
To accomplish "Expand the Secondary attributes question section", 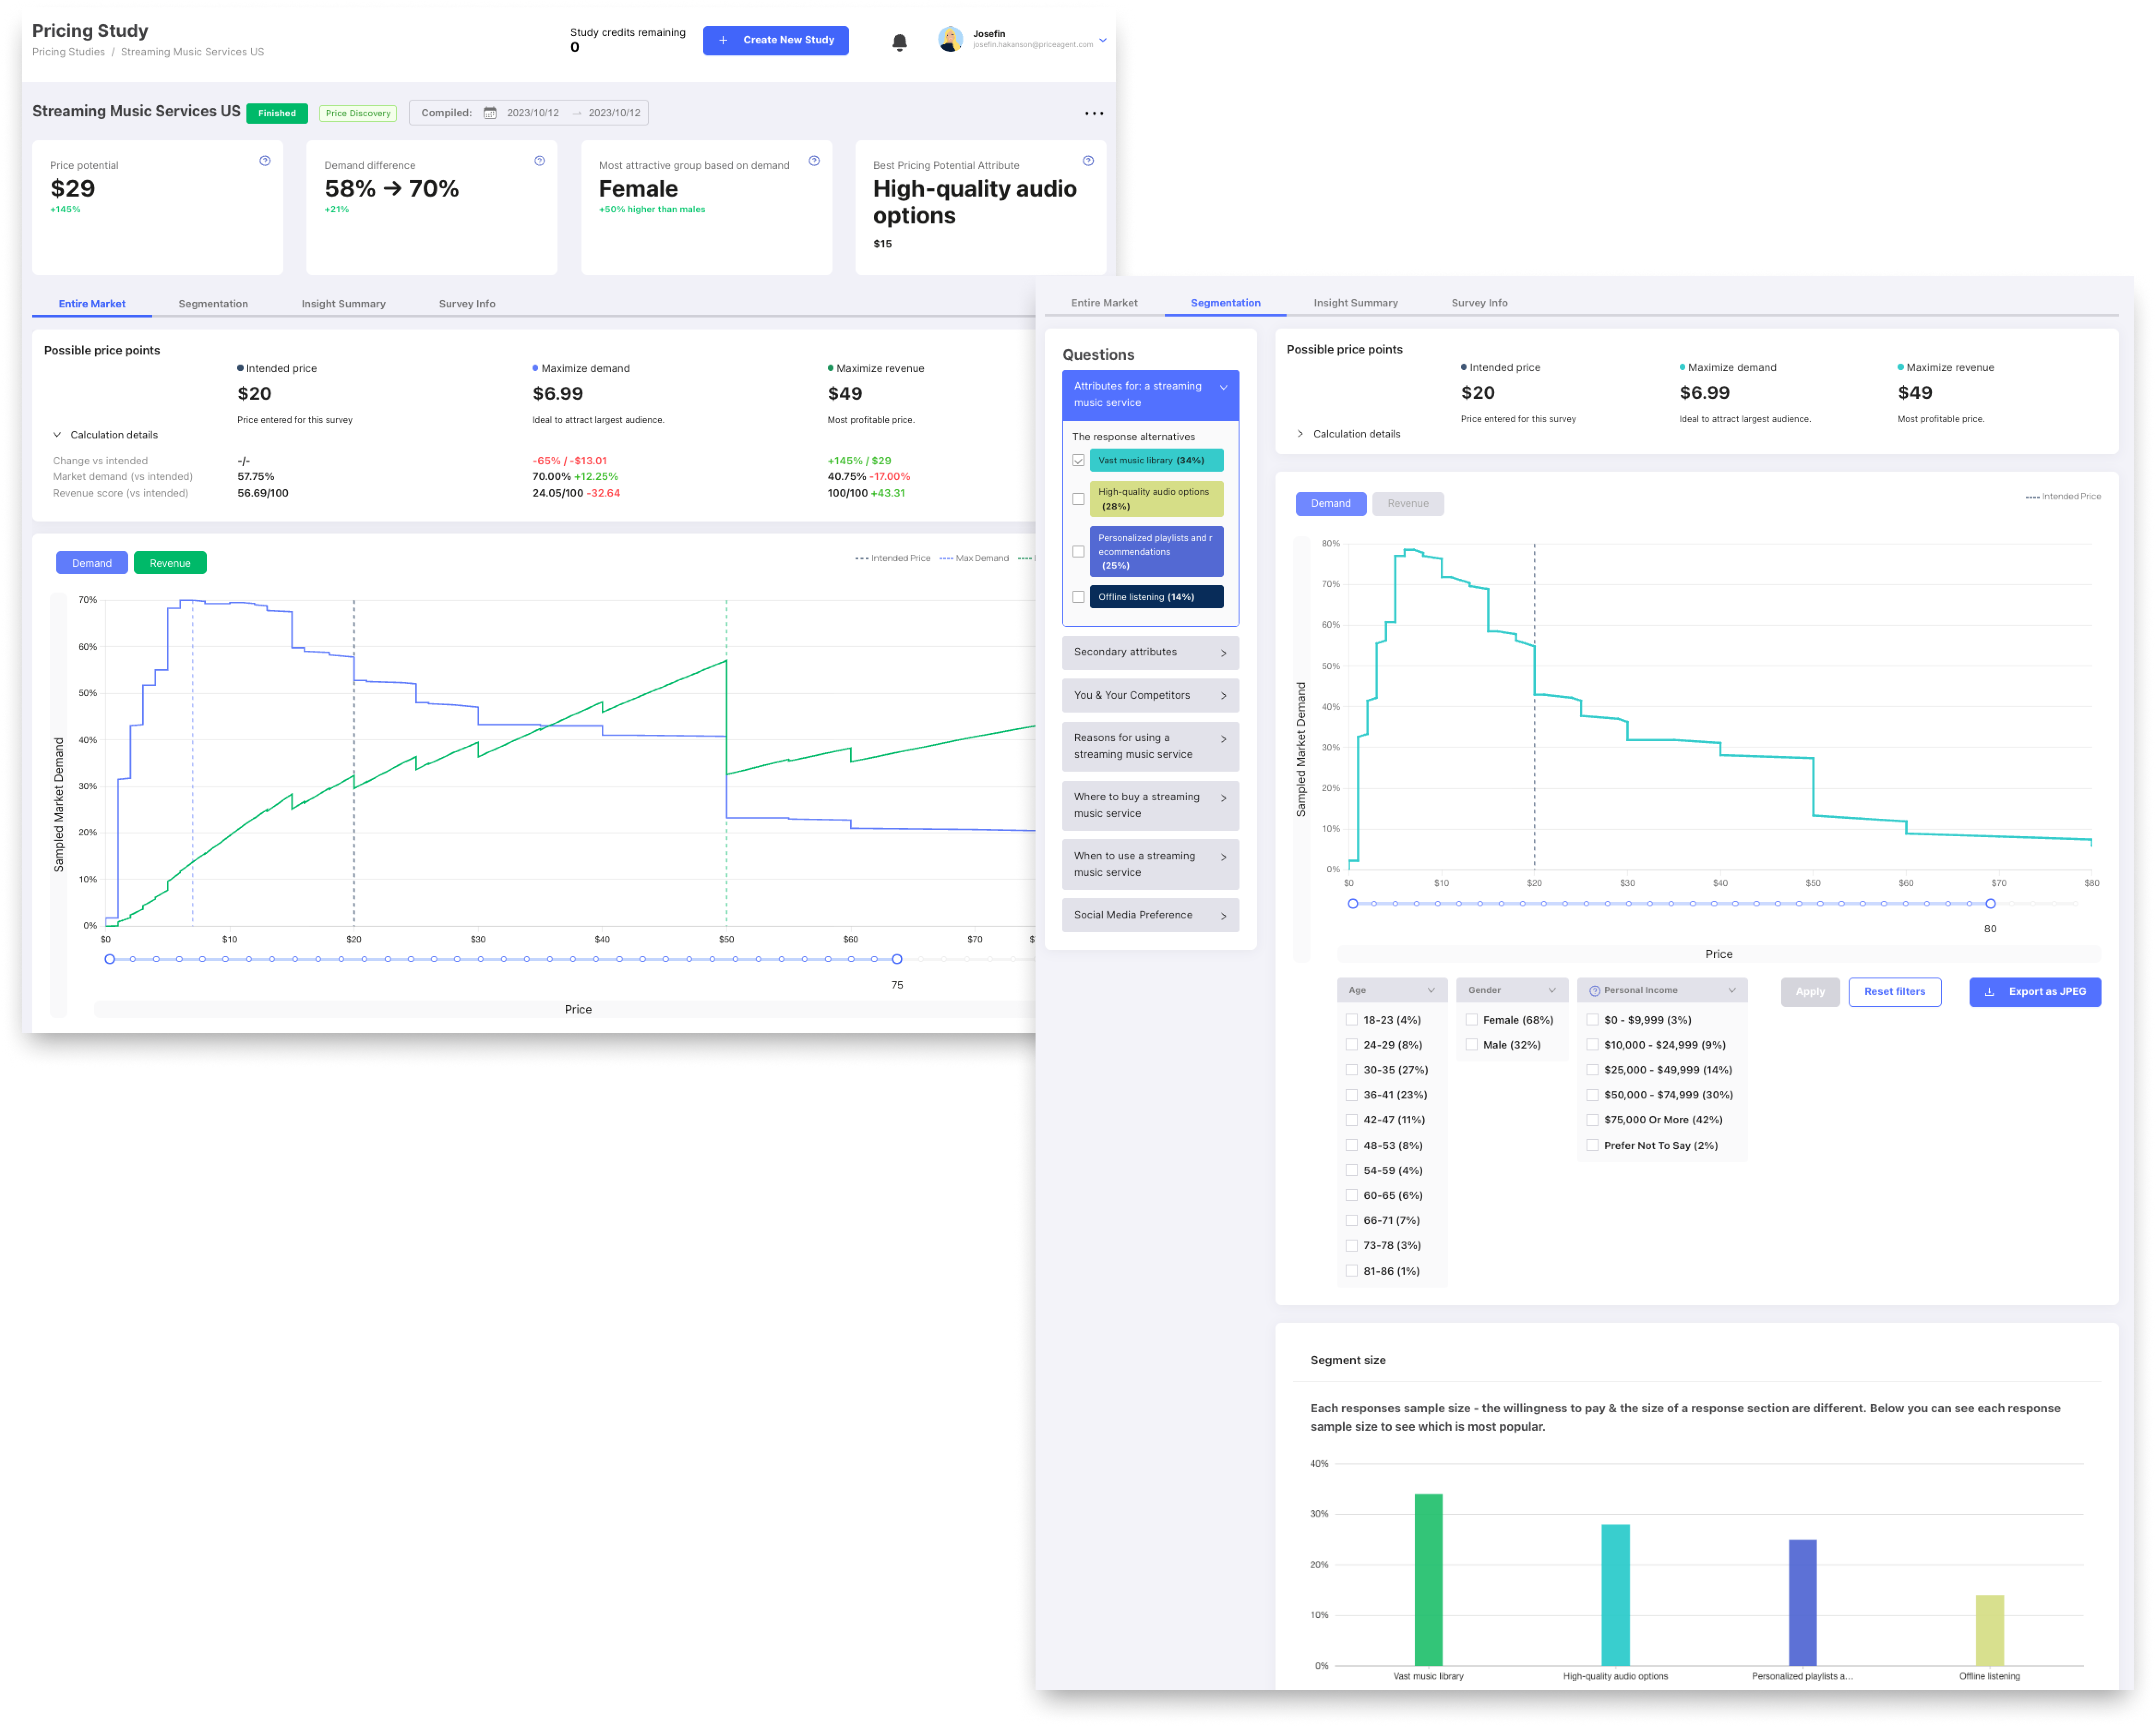I will click(x=1150, y=652).
